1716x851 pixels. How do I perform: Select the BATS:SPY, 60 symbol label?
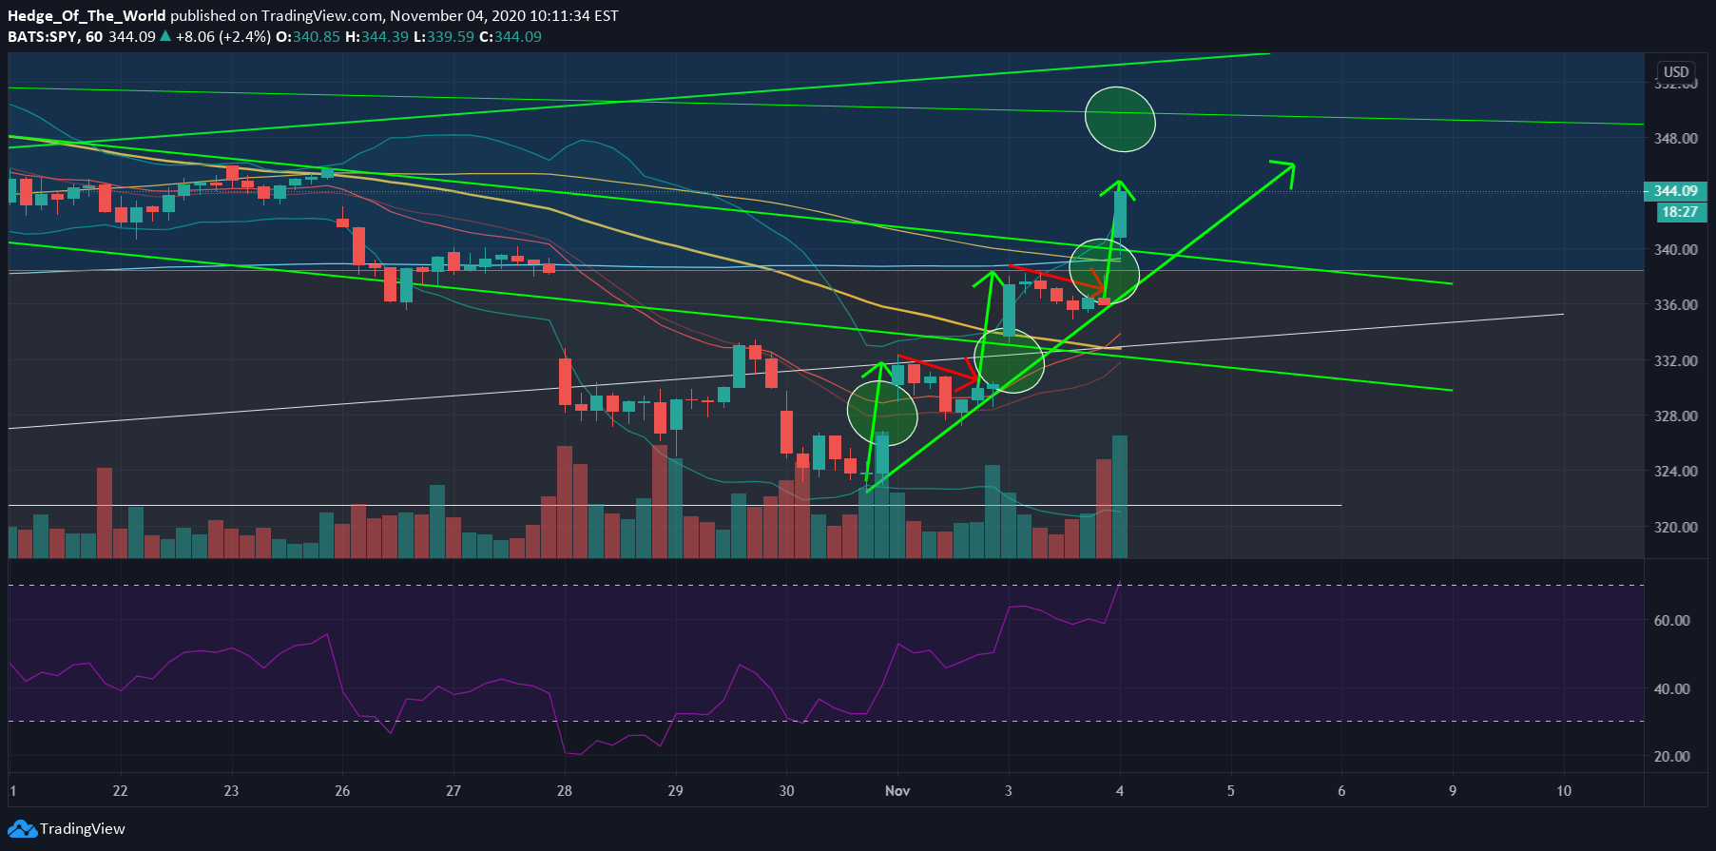click(x=55, y=37)
